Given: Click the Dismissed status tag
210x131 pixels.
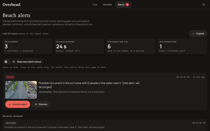Looking at the screenshot, I should coord(11,123).
